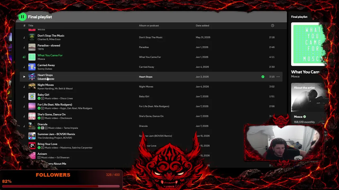This screenshot has height=190, width=339.
Task: Click the Baby Girl smiley cover thumbnail
Action: [32, 96]
